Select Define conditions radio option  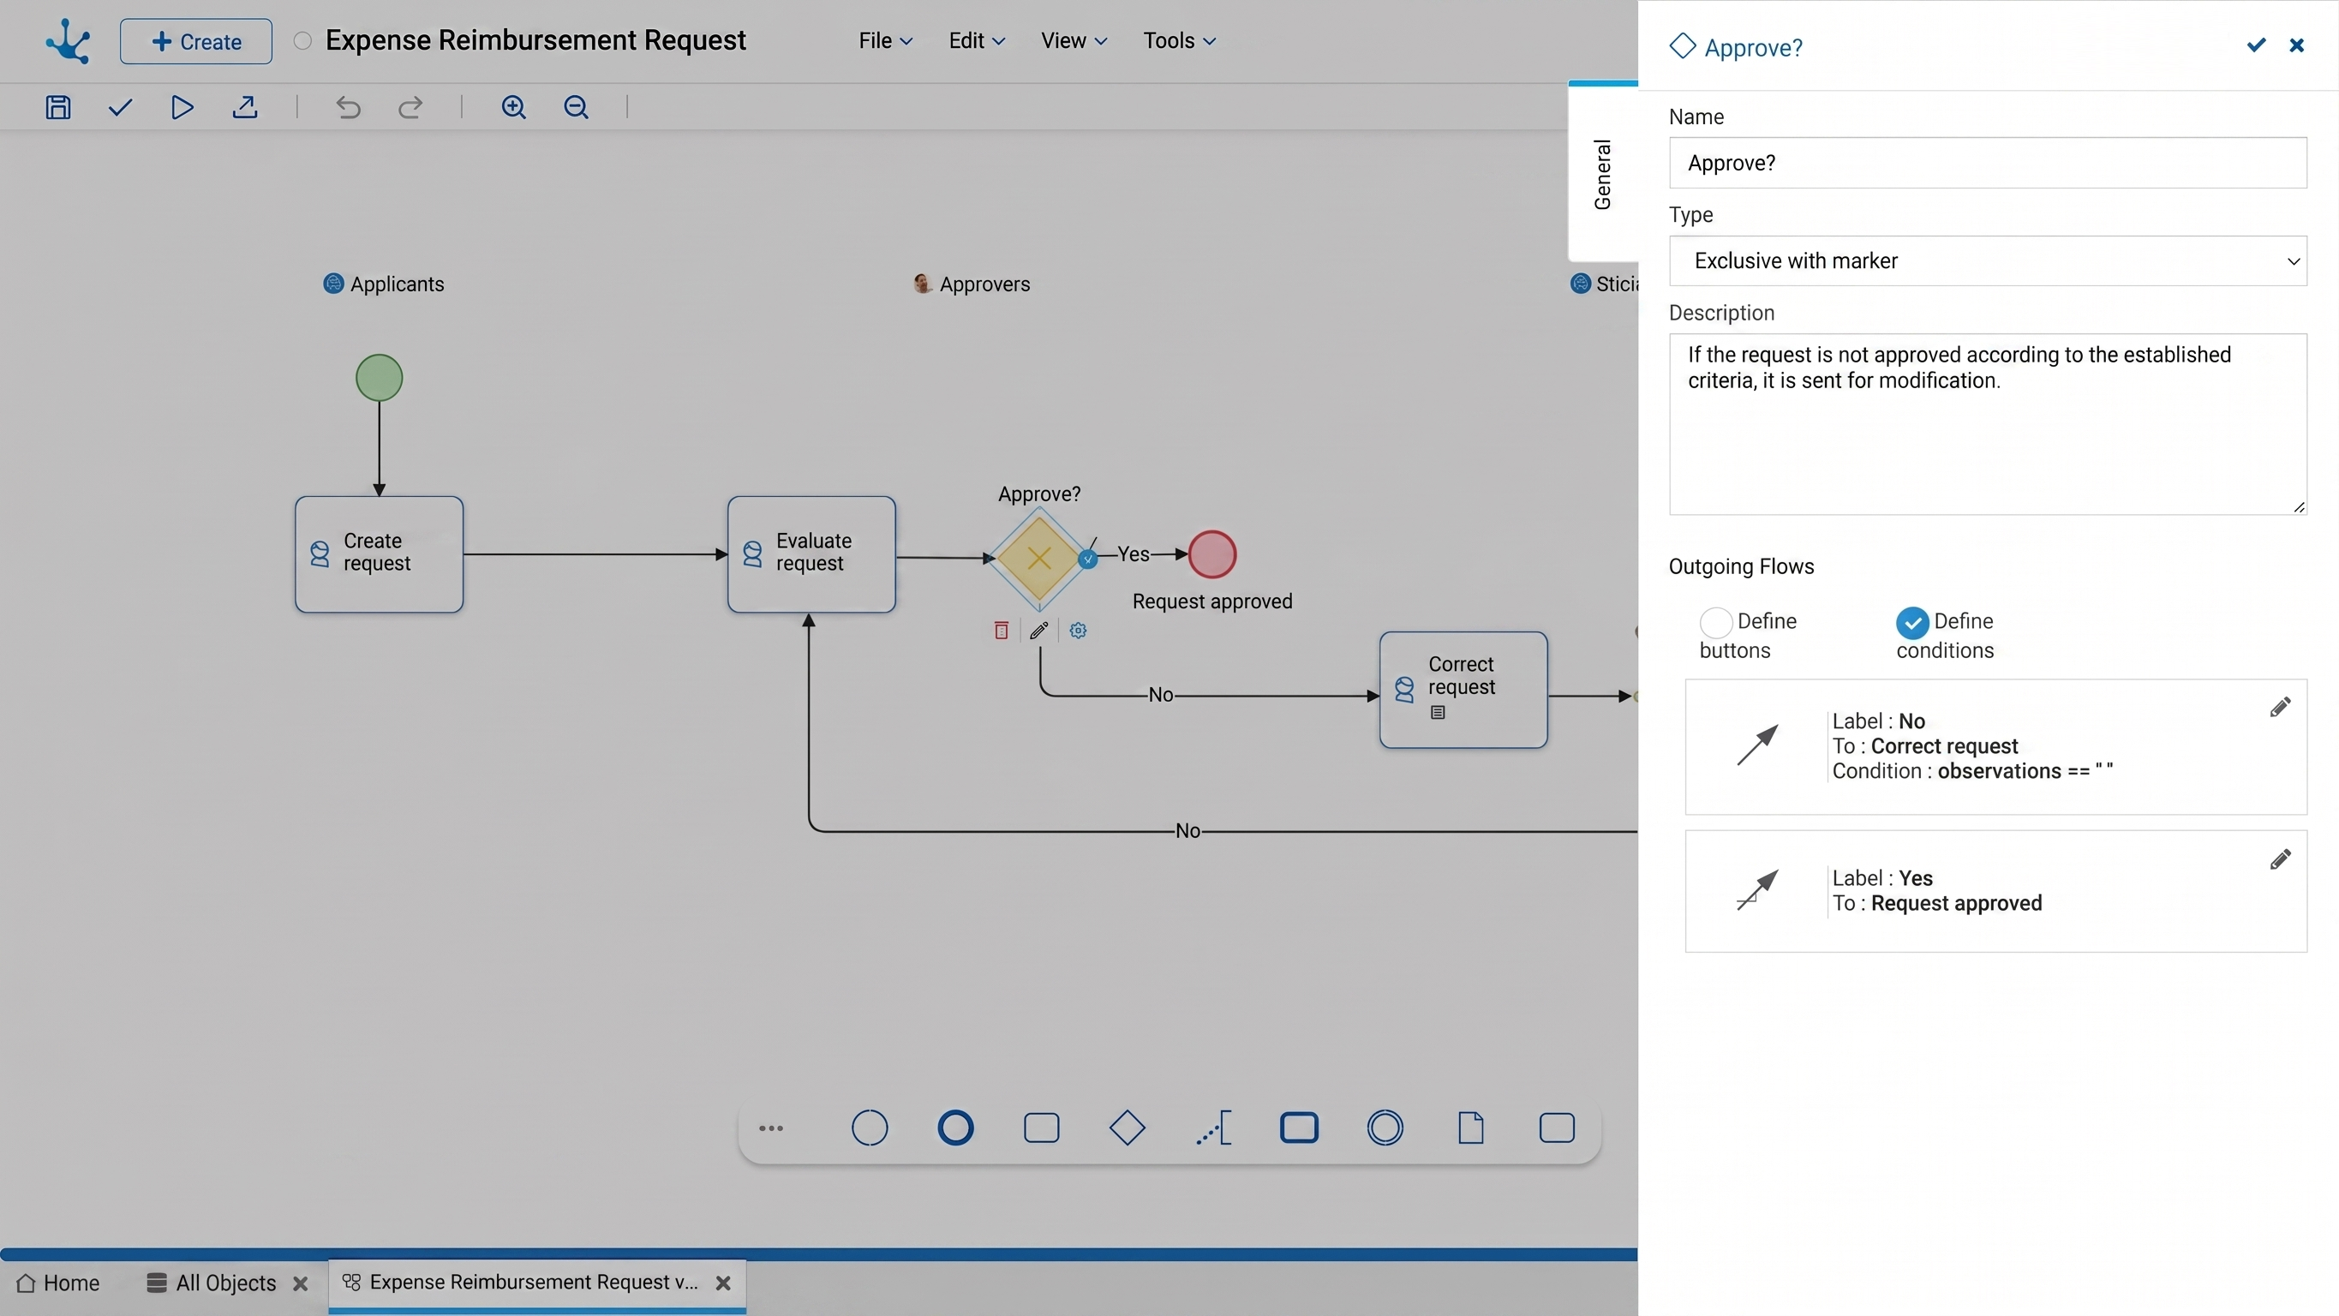click(1912, 623)
